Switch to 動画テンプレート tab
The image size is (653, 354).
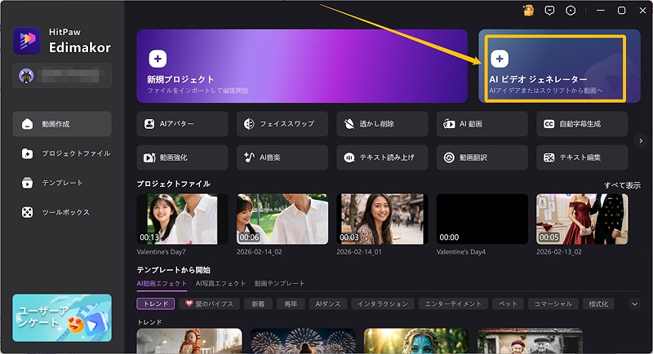click(279, 284)
